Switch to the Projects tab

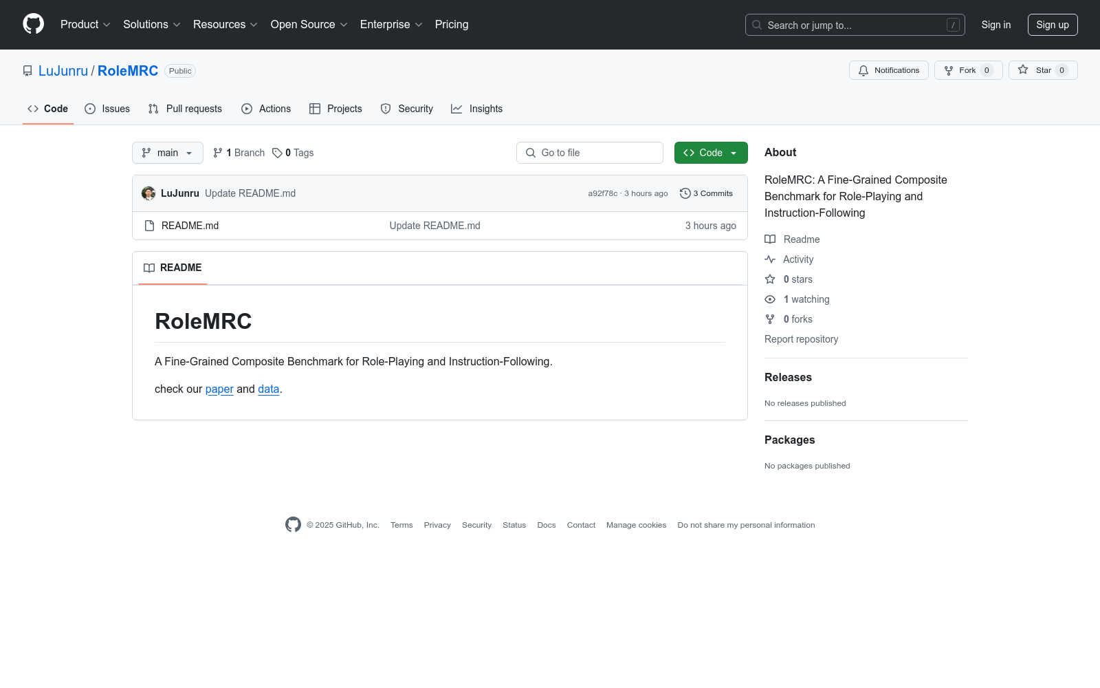point(335,109)
